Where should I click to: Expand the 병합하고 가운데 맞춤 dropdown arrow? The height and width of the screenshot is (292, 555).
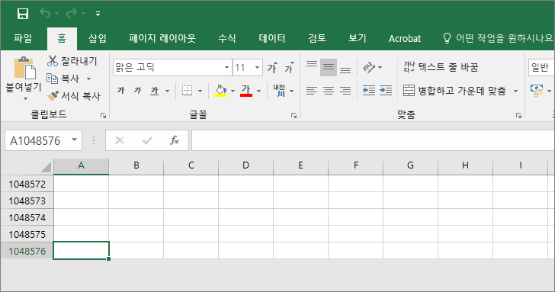click(515, 91)
